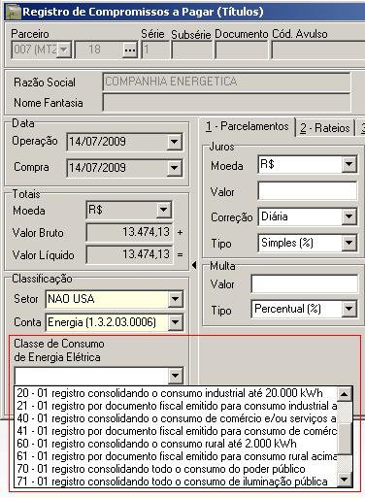
Task: Click the Série field
Action: point(155,50)
